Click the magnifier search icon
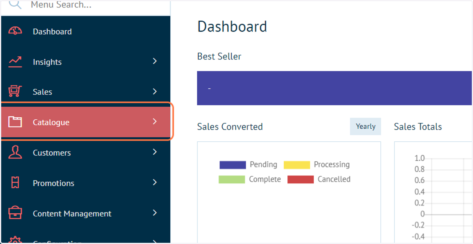The width and height of the screenshot is (473, 244). pos(15,4)
